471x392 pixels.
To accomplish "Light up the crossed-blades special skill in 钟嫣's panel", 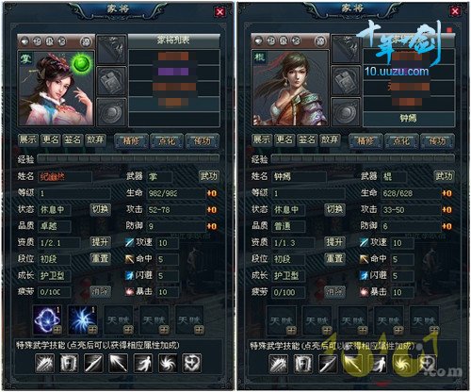I will click(x=278, y=364).
